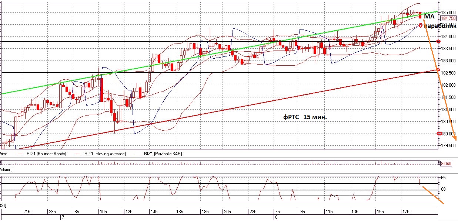Click the RSI scale label 65
Screen dimensions: 458x221
point(444,178)
